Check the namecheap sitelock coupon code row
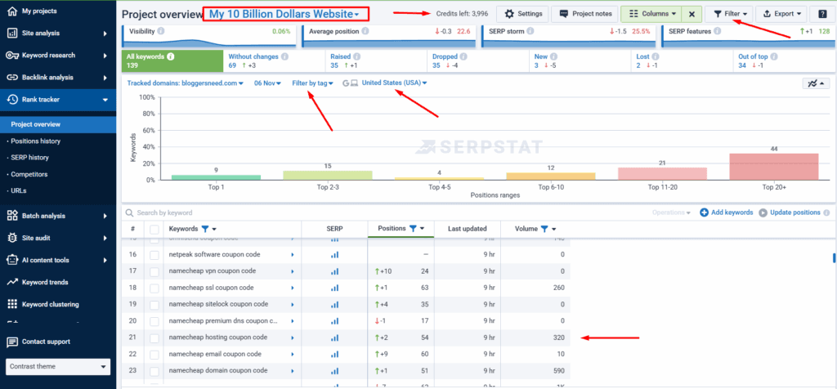 154,305
